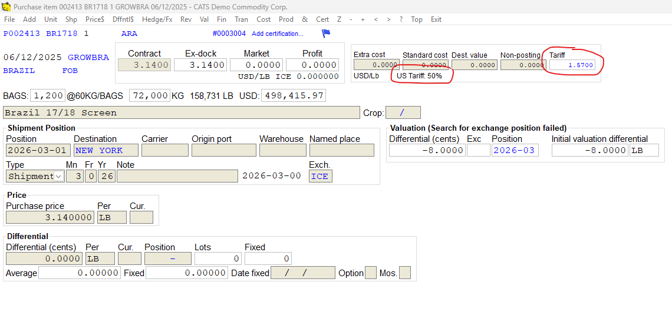Click the minus menu item
The height and width of the screenshot is (325, 672).
click(x=351, y=19)
